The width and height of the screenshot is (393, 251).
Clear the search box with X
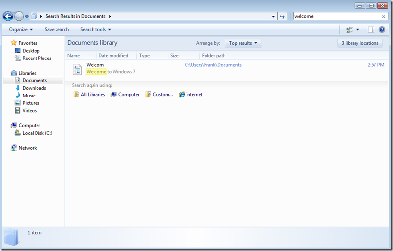(383, 16)
